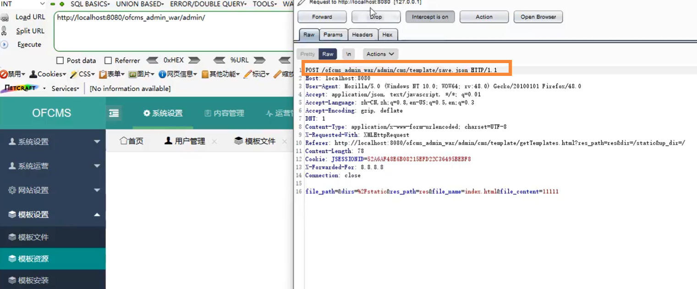Image resolution: width=697 pixels, height=289 pixels.
Task: Toggle the Intercept is on button
Action: pyautogui.click(x=430, y=17)
